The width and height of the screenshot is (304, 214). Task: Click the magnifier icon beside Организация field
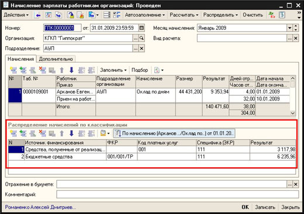[141, 38]
